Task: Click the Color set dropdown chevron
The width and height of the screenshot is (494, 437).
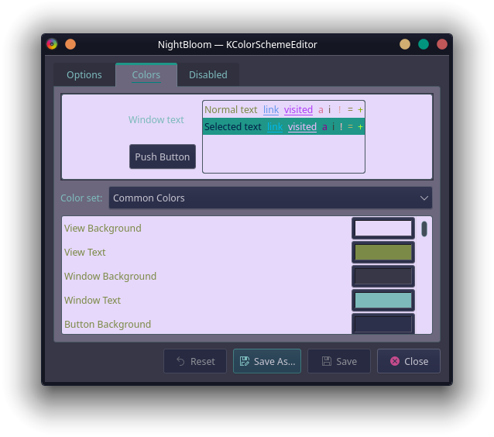Action: (x=424, y=198)
